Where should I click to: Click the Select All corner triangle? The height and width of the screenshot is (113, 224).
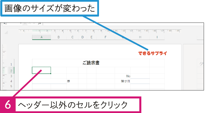(6, 32)
